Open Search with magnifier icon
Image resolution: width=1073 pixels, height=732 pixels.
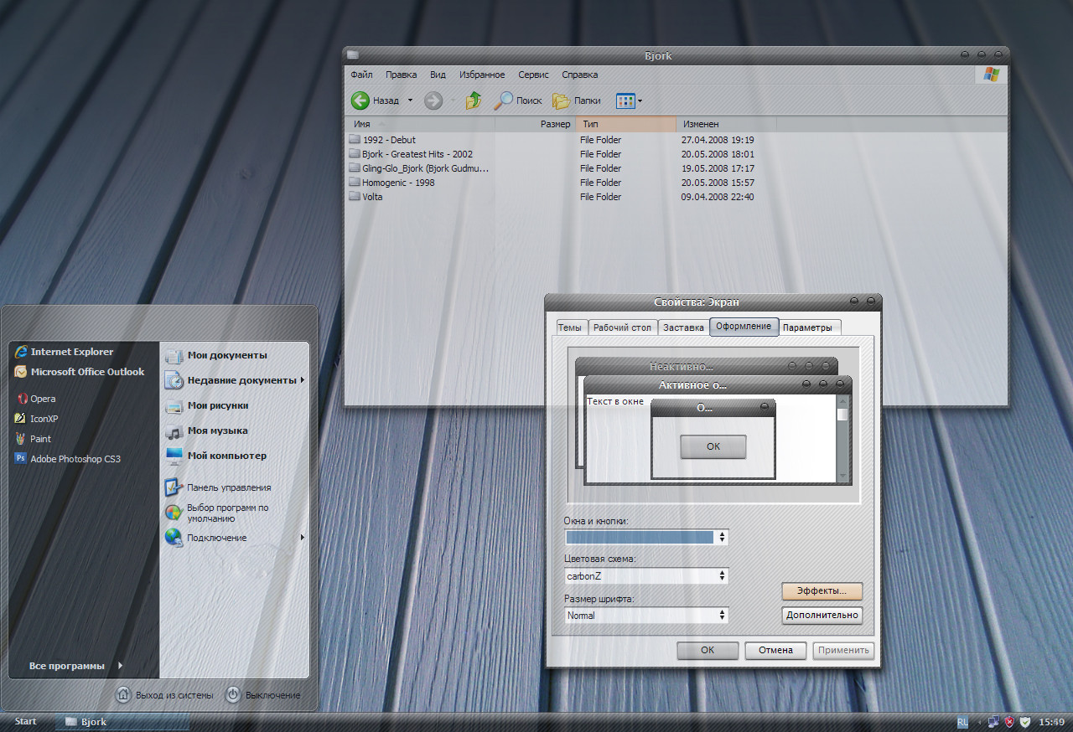(x=504, y=101)
